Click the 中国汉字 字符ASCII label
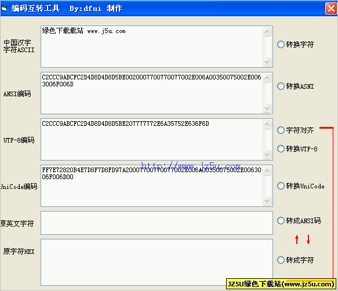The height and width of the screenshot is (291, 338). pos(19,46)
